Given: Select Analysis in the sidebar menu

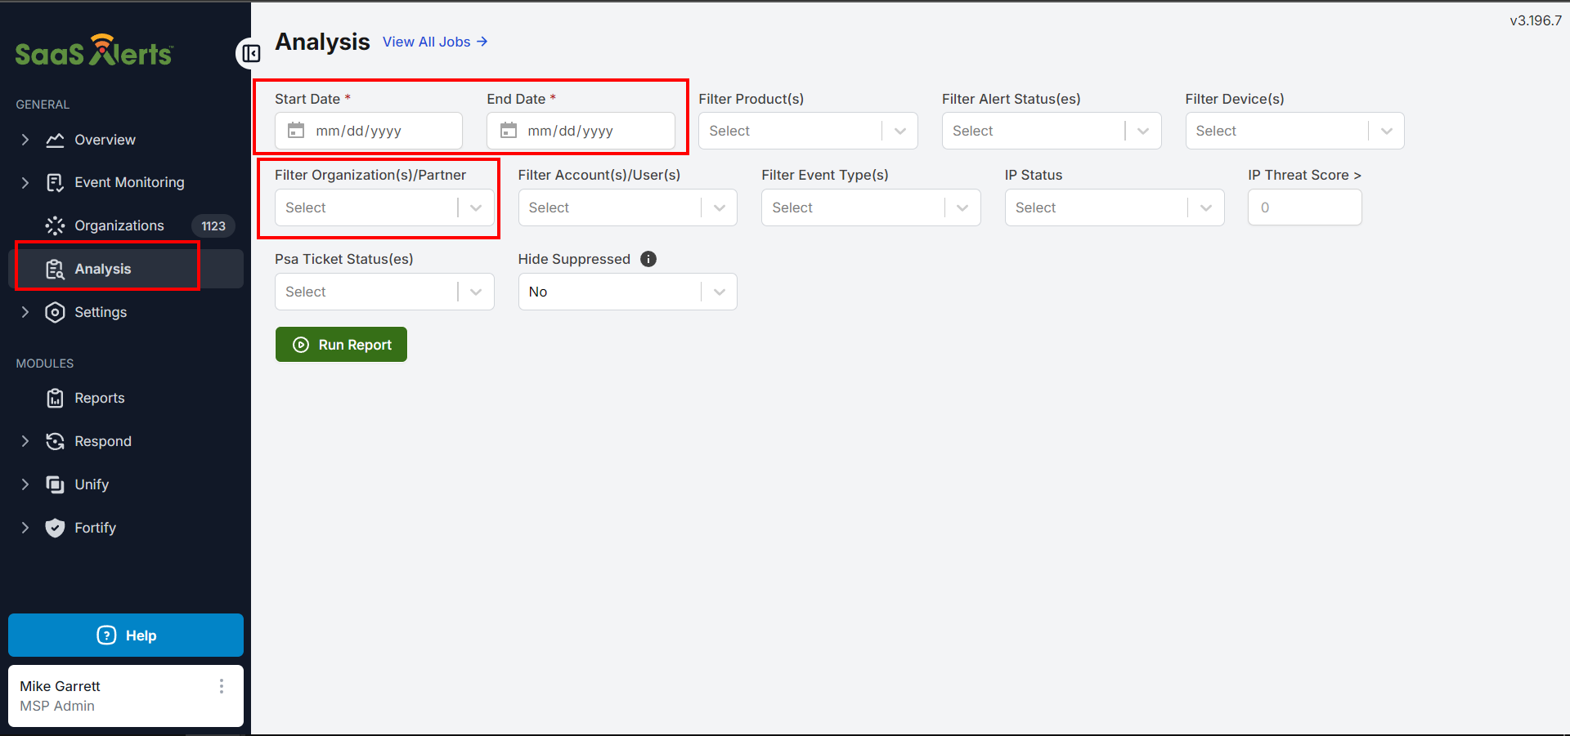Looking at the screenshot, I should pyautogui.click(x=102, y=269).
